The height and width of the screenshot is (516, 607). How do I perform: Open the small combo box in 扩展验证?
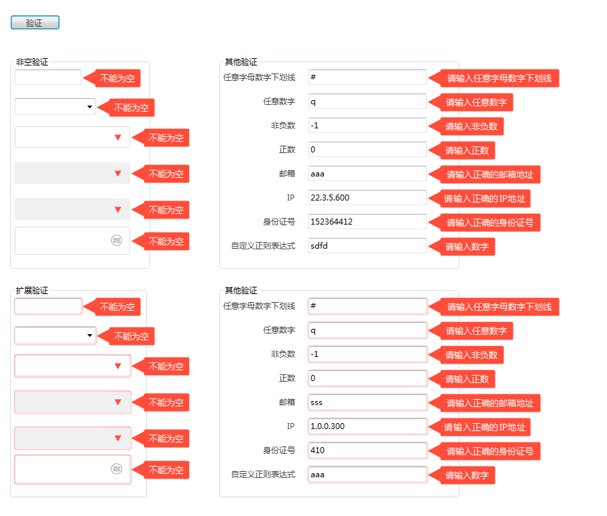pos(55,336)
